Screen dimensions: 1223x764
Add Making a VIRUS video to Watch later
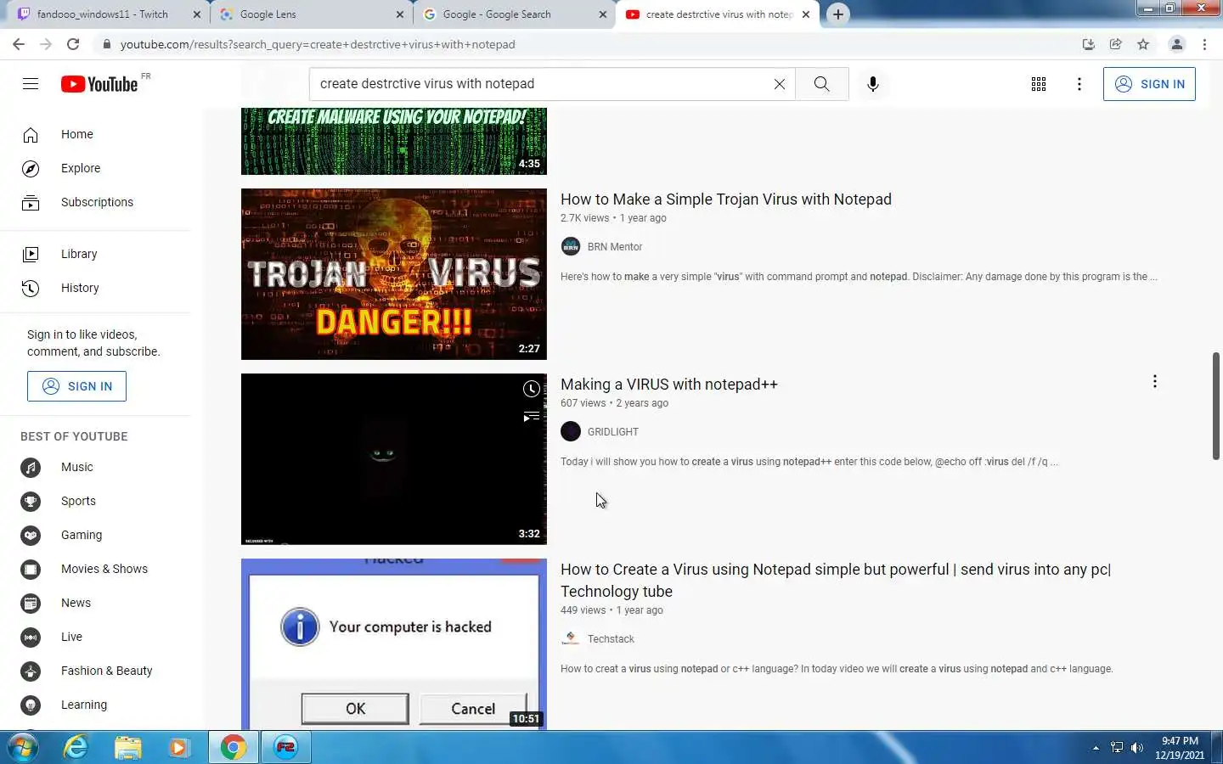pos(532,389)
